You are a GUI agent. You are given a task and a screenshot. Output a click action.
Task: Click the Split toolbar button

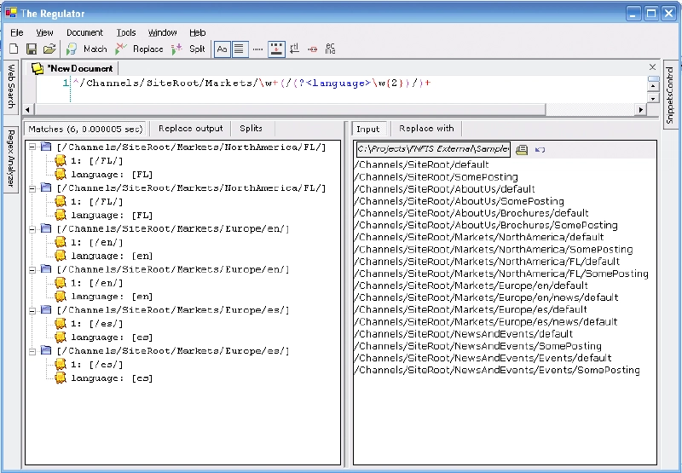[188, 49]
